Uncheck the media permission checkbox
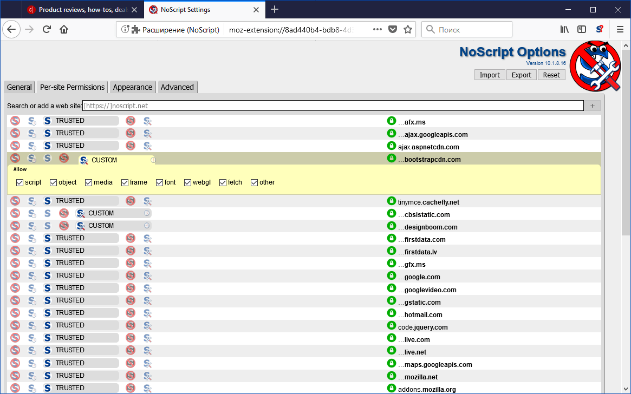This screenshot has width=631, height=394. point(88,182)
